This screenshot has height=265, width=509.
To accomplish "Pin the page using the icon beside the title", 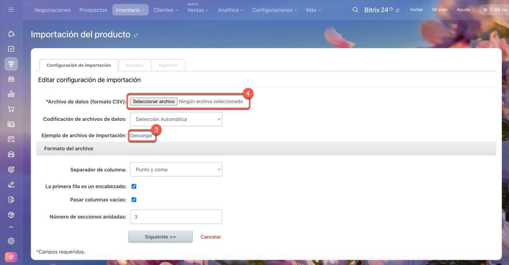I will coord(136,35).
